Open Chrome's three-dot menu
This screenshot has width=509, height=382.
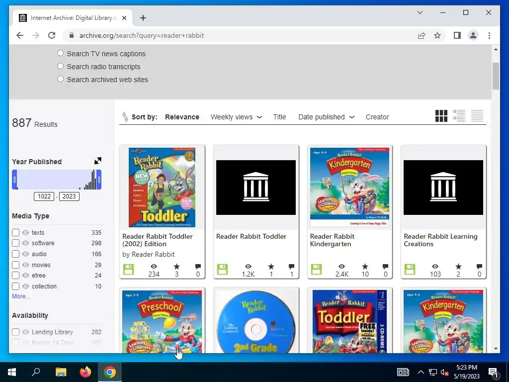(489, 35)
